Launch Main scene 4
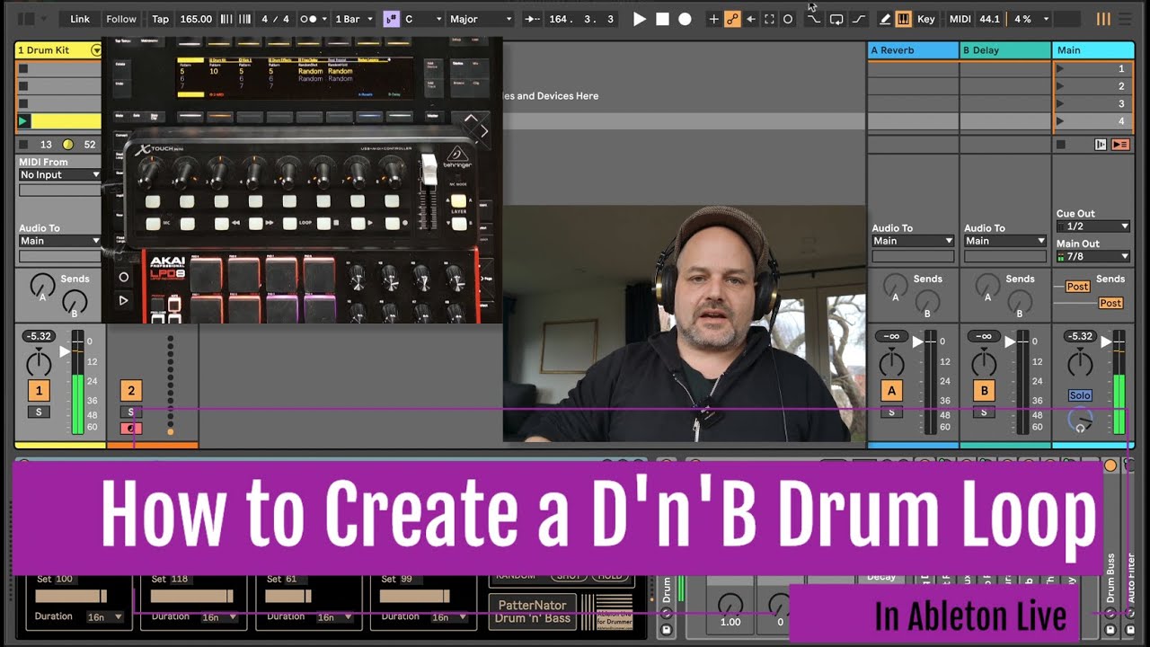 (x=1060, y=121)
